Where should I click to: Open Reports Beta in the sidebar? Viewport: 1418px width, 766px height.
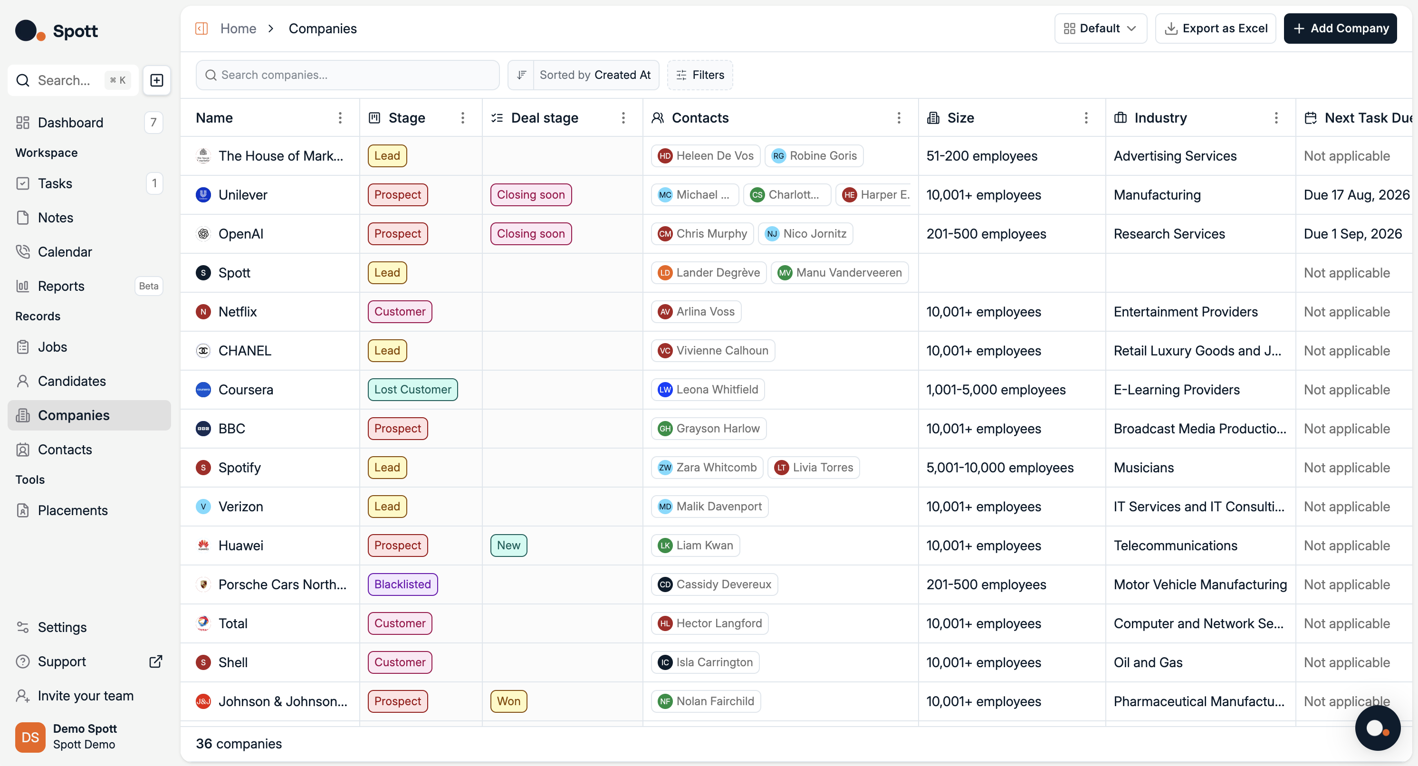[89, 286]
